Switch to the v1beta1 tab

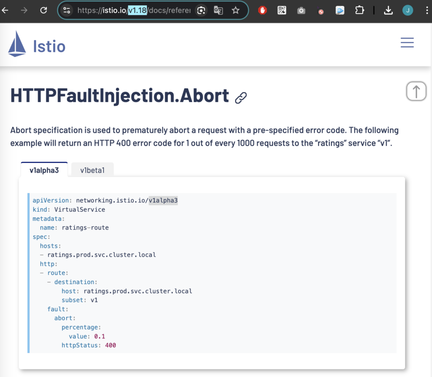tap(92, 170)
